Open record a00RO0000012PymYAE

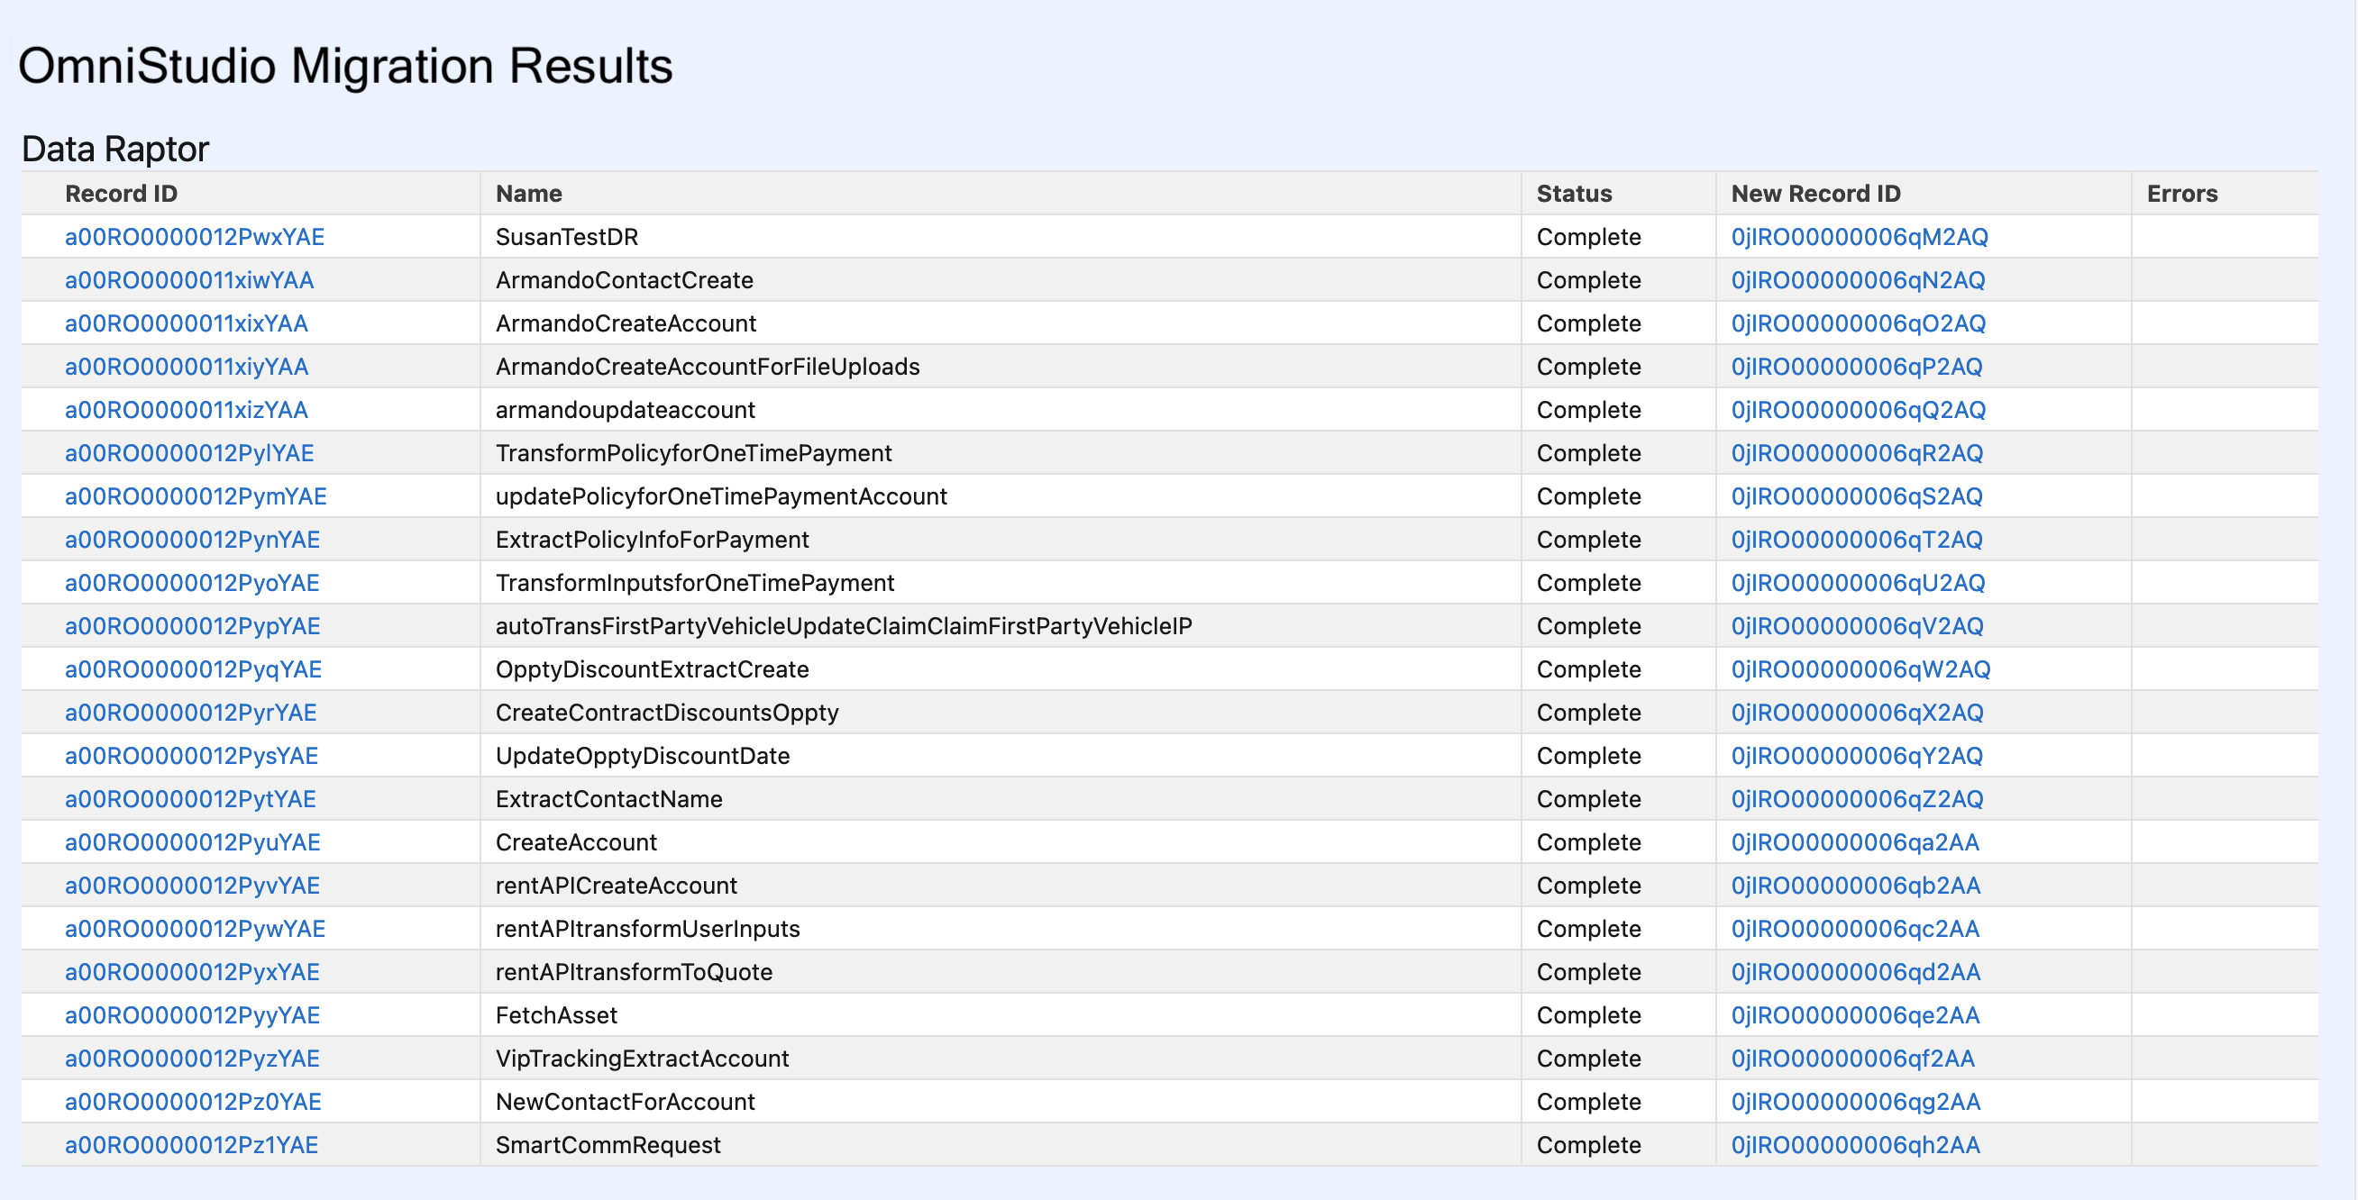[x=195, y=495]
